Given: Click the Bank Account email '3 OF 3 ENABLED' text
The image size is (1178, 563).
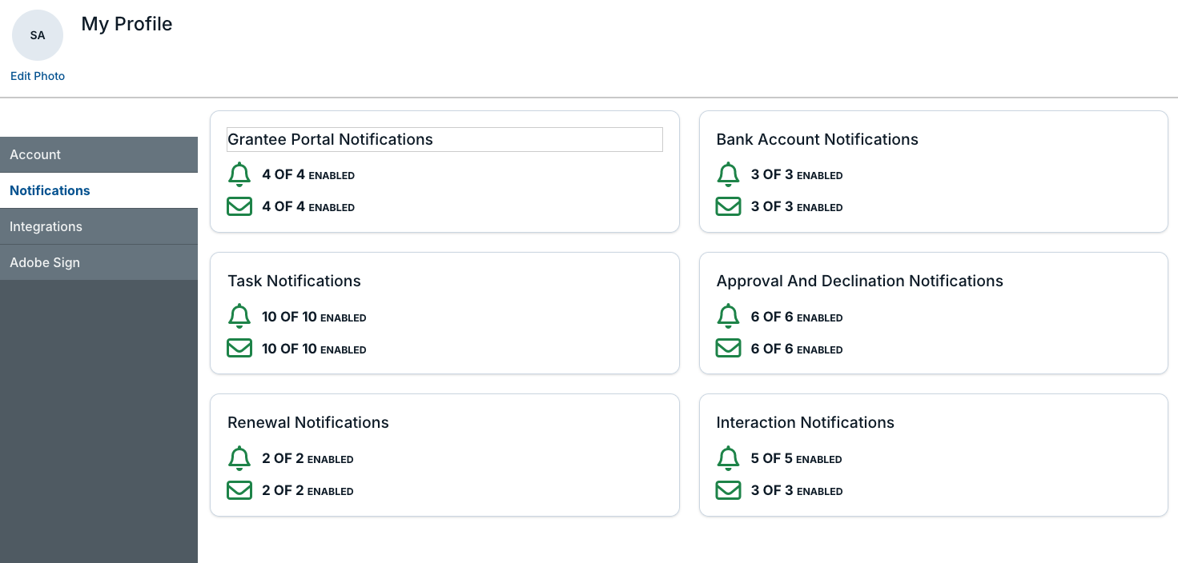Looking at the screenshot, I should (x=797, y=207).
